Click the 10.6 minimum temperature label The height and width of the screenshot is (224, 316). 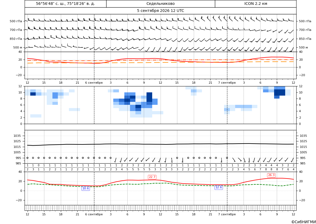click(x=85, y=188)
